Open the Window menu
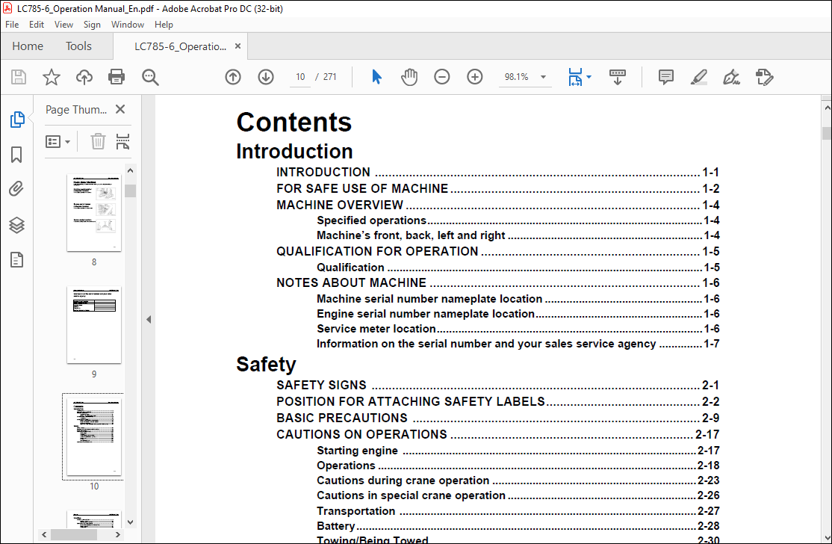The image size is (832, 544). point(128,25)
